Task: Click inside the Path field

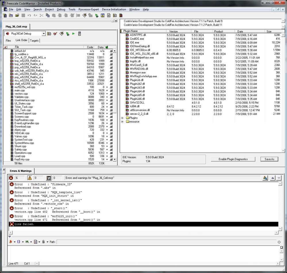Action: coord(166,242)
